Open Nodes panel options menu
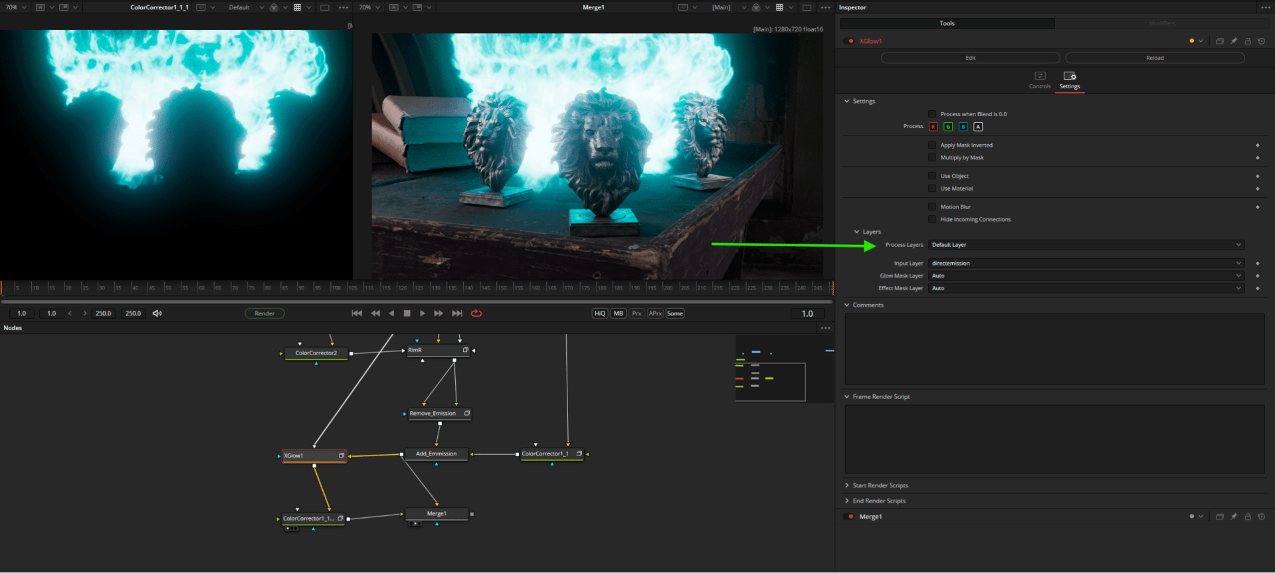1275x573 pixels. click(x=826, y=328)
